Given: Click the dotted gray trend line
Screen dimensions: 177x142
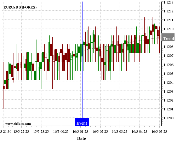Looking at the screenshot, I should pyautogui.click(x=121, y=44).
